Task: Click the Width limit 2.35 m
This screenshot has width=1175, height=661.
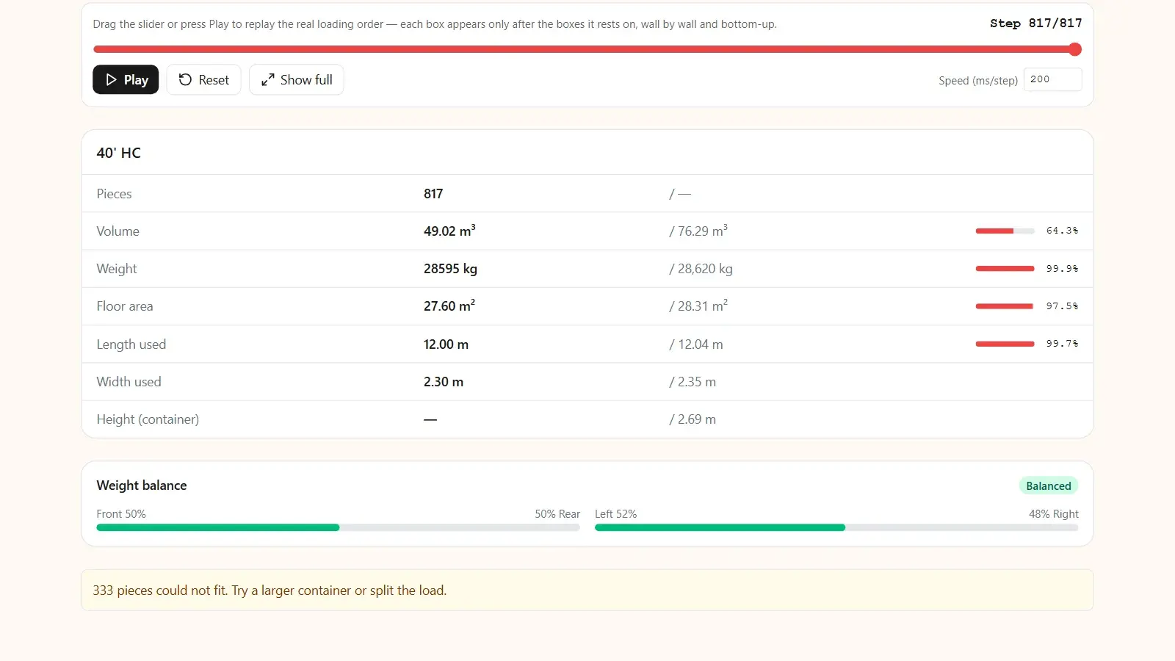Action: (693, 382)
